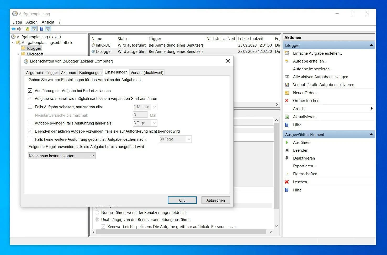Select the LxLogger task row

click(x=185, y=52)
